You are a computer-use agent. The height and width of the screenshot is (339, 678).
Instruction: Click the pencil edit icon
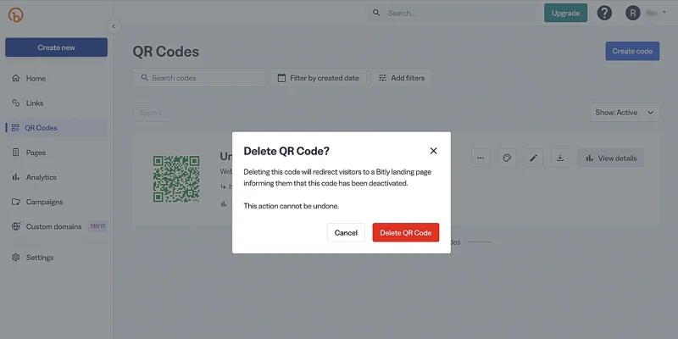[533, 158]
